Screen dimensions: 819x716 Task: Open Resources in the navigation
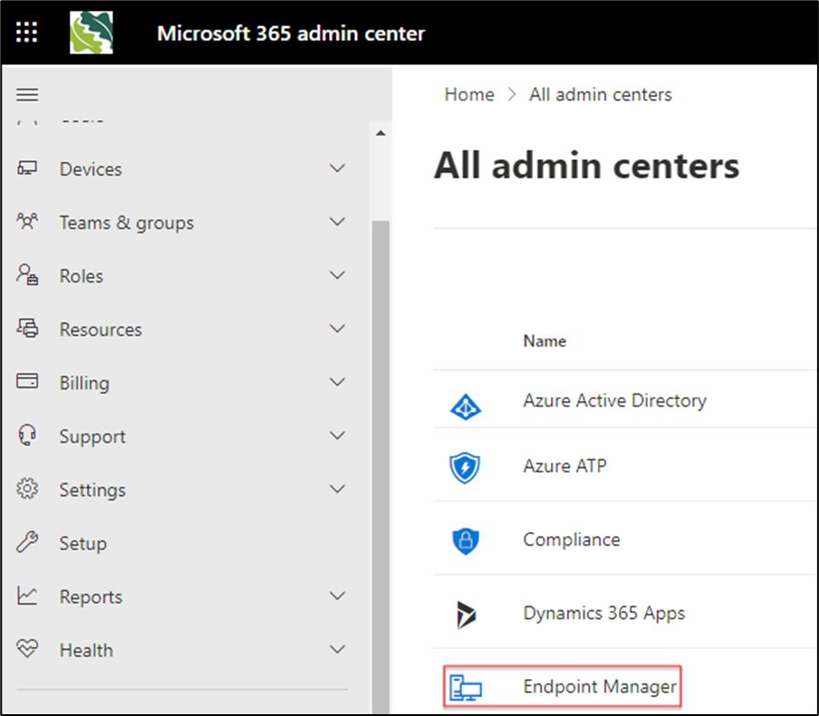pos(101,329)
